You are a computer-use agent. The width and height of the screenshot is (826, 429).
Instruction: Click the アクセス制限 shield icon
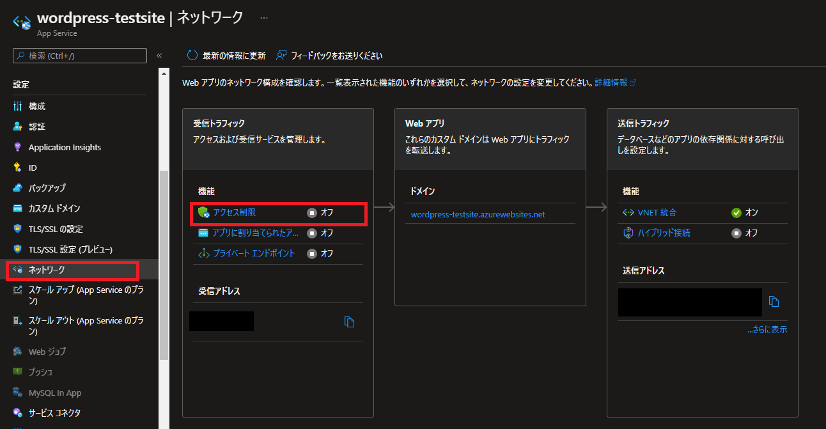pos(204,212)
